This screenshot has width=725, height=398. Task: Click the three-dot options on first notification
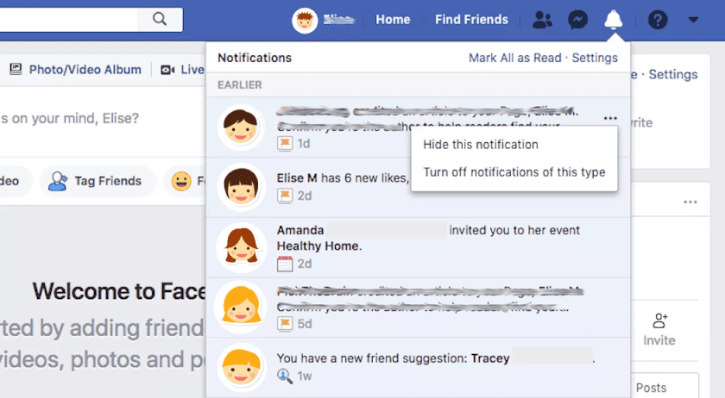point(610,118)
